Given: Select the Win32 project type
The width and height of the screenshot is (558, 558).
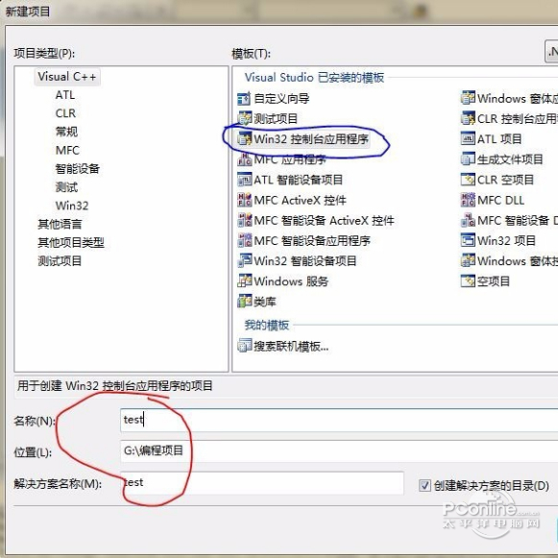Looking at the screenshot, I should (x=72, y=206).
